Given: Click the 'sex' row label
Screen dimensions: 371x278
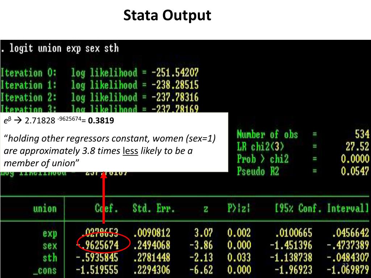Looking at the screenshot, I should tap(50, 246).
